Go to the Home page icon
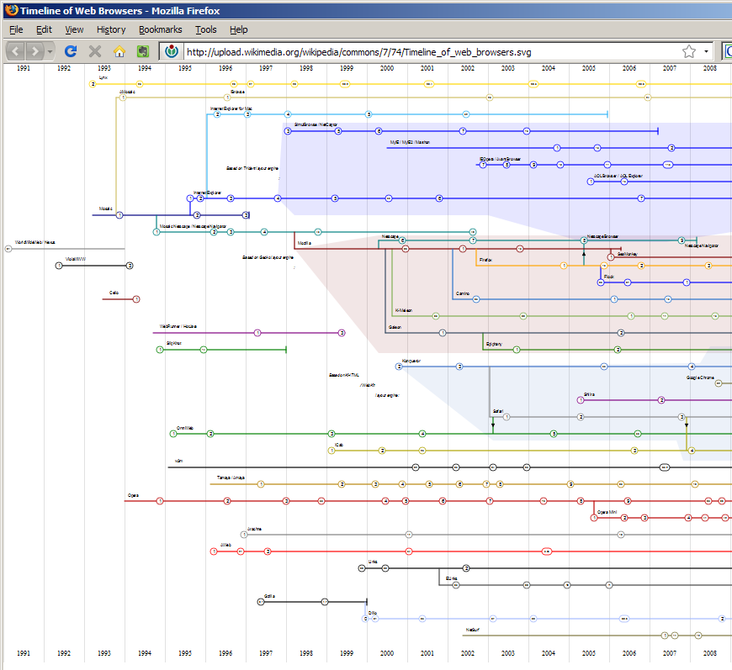 click(x=119, y=50)
